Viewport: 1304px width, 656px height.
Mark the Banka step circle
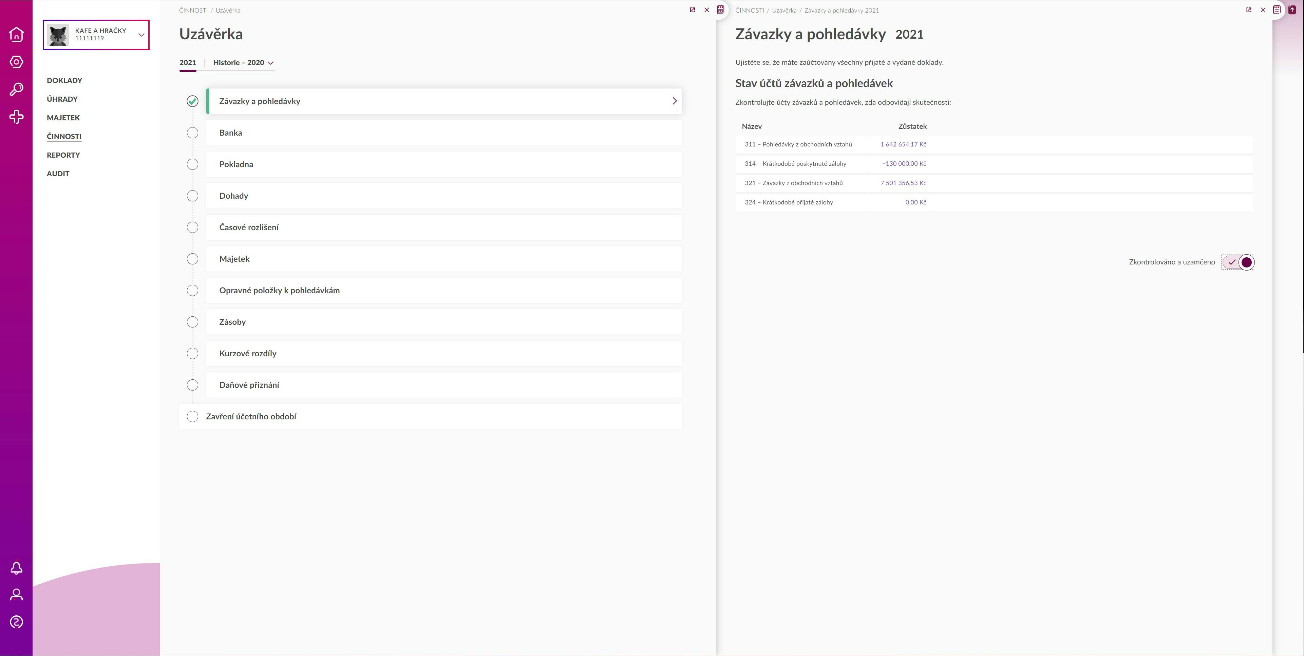(x=192, y=133)
